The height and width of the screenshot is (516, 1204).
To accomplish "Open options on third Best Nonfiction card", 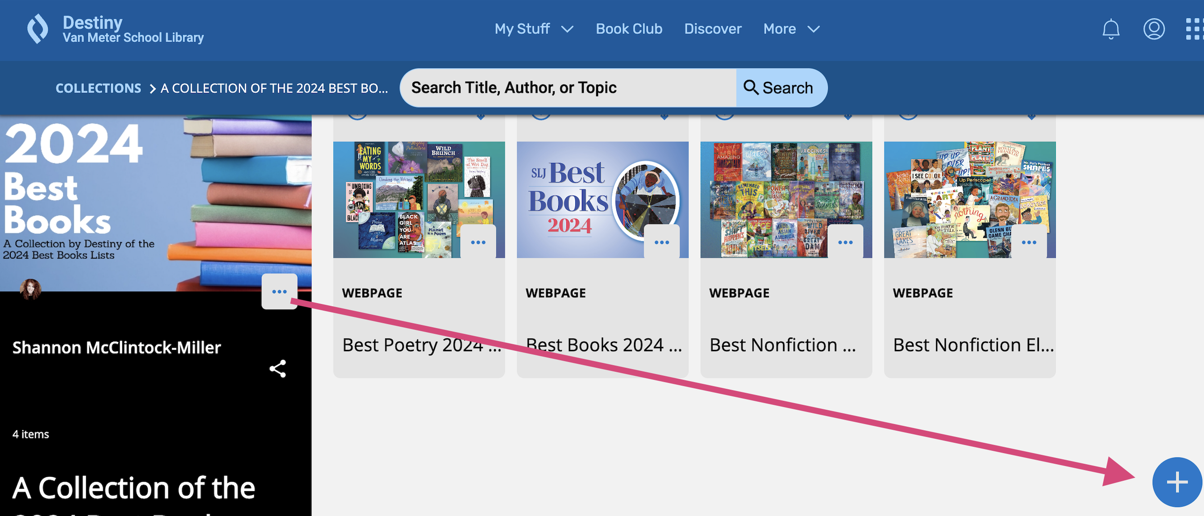I will [845, 242].
